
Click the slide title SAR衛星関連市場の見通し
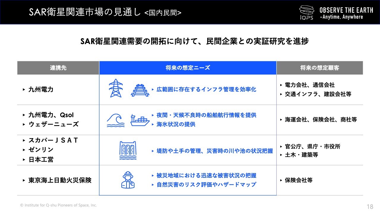[85, 12]
